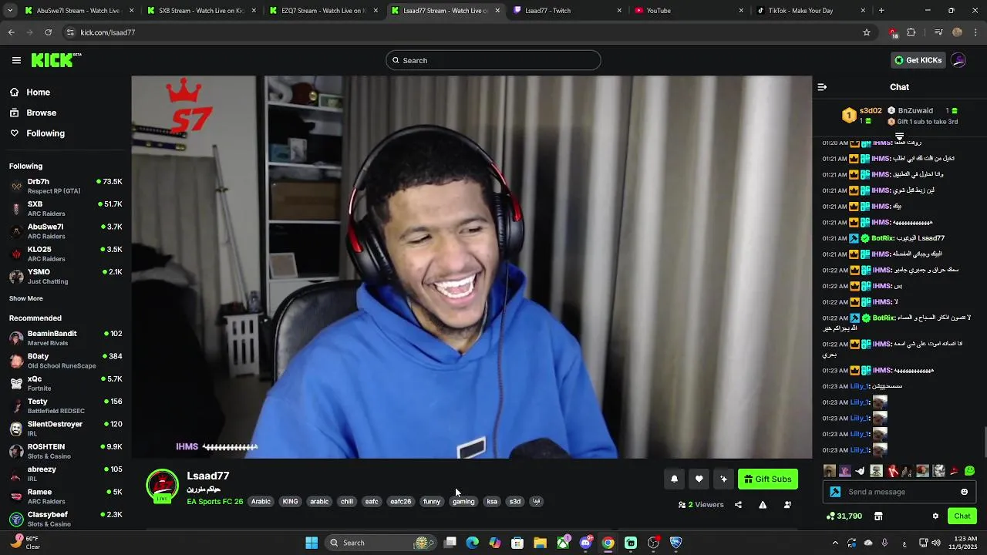Send message with green Chat button
The image size is (987, 555).
tap(962, 516)
